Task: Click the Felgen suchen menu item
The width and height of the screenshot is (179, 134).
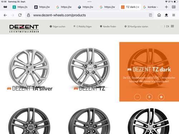Action: coord(58,26)
